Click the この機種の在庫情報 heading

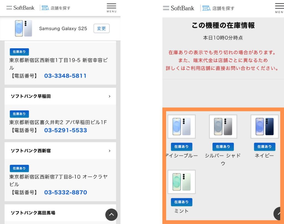click(223, 25)
